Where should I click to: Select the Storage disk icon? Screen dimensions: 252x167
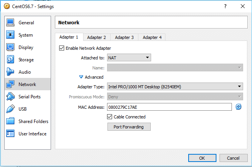click(11, 60)
